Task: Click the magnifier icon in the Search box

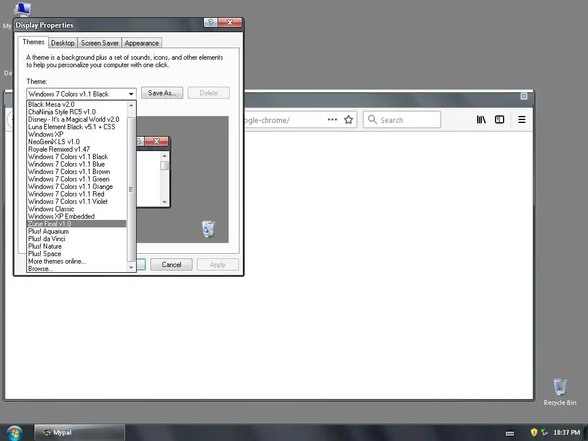Action: pyautogui.click(x=372, y=119)
